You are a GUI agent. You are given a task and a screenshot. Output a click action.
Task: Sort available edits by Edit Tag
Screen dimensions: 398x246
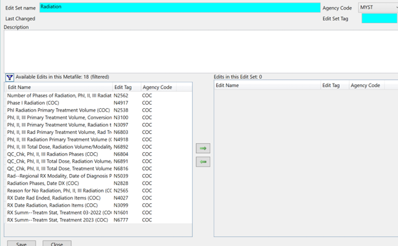127,87
